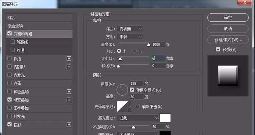Enable the 内阴影 checkbox
This screenshot has height=135, width=255.
point(10,67)
